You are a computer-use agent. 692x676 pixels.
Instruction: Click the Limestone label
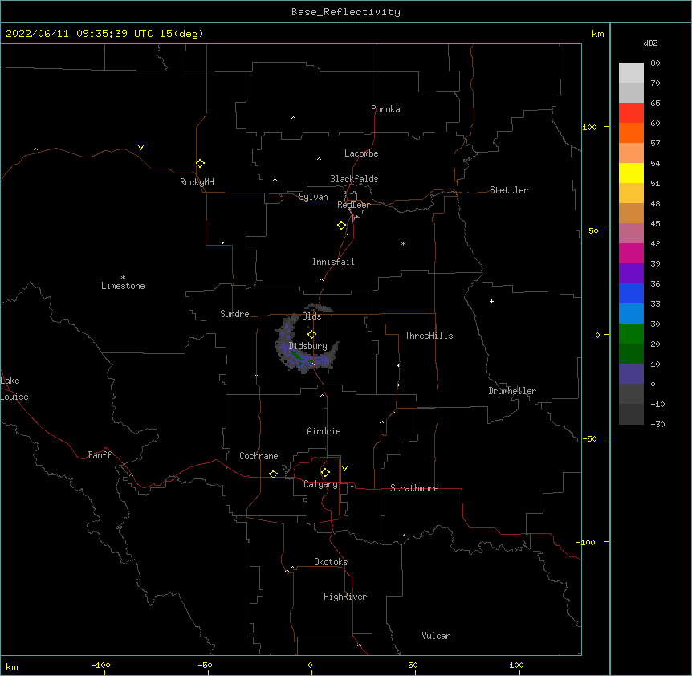123,286
